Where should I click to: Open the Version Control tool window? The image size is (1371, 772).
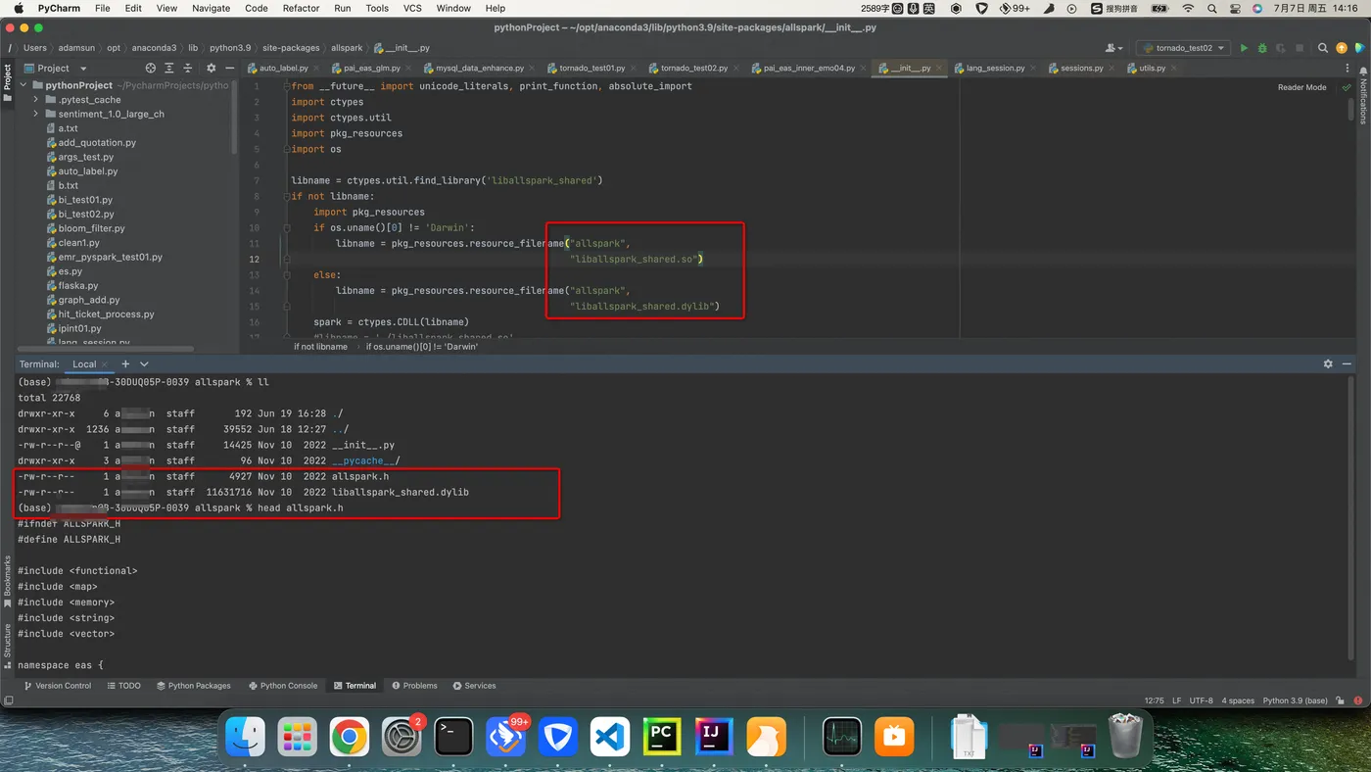(58, 686)
